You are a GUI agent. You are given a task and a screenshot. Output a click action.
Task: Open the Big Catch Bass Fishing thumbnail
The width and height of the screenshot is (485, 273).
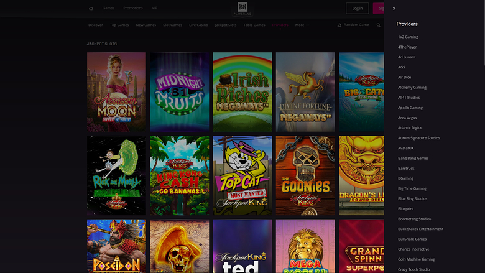361,92
